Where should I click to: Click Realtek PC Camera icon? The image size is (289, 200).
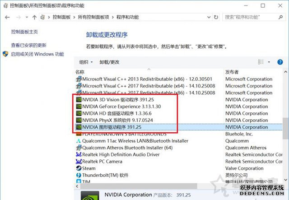point(79,162)
